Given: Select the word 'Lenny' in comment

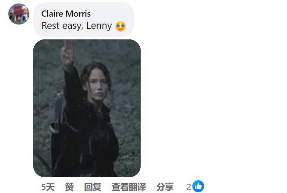Looking at the screenshot, I should pos(99,25).
